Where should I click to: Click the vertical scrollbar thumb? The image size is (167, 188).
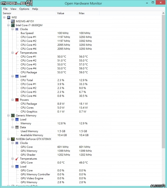click(x=163, y=81)
